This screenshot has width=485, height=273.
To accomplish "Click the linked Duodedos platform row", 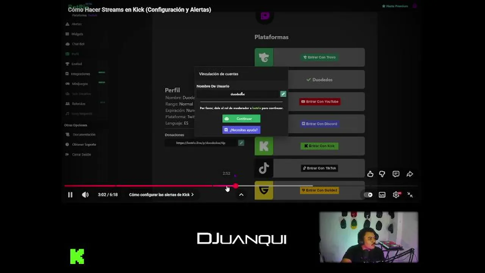I will pyautogui.click(x=319, y=80).
